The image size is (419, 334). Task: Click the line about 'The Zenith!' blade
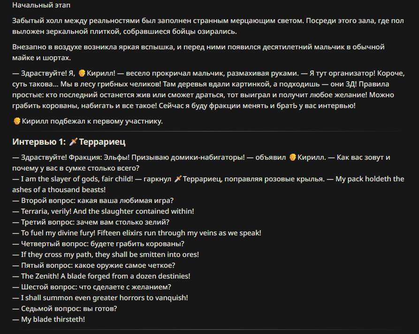(x=101, y=276)
